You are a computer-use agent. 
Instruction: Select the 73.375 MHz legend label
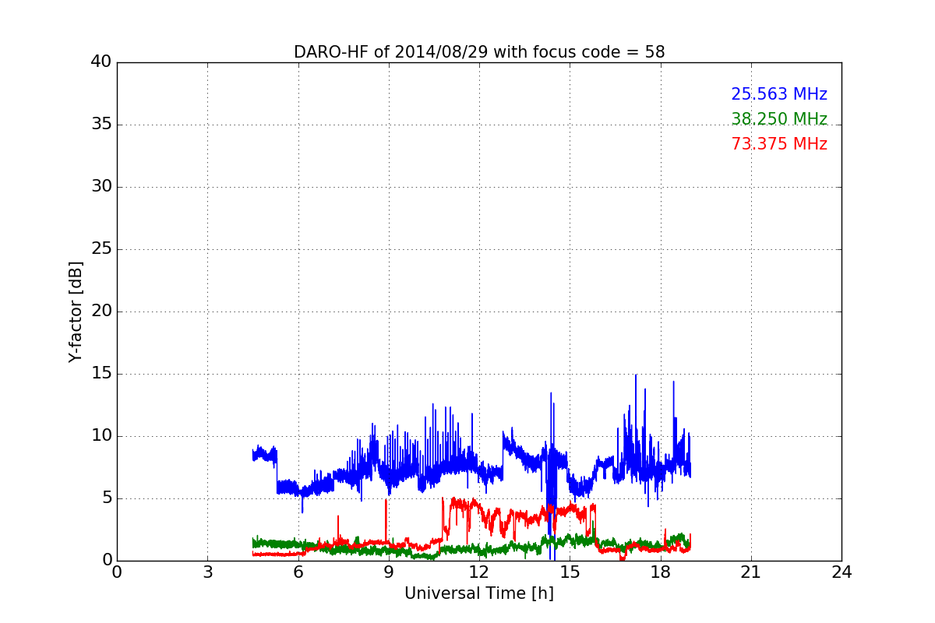coord(779,144)
